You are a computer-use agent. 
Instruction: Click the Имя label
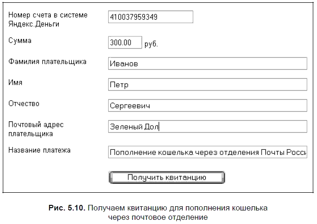coord(16,83)
